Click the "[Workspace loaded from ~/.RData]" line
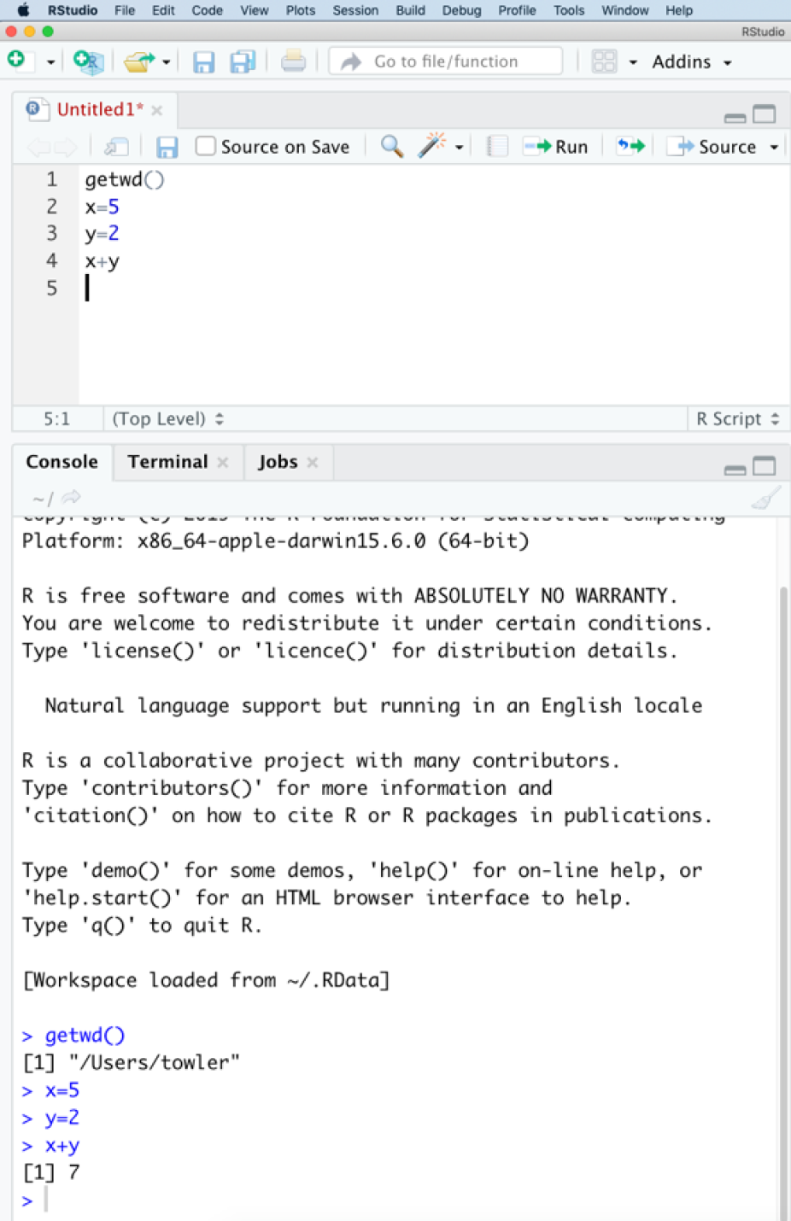The height and width of the screenshot is (1221, 791). point(206,980)
